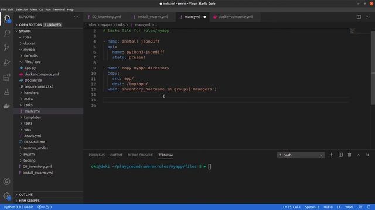Click Ln 15, Col 1 position indicator
Screen dimensions: 375x210
[292, 207]
